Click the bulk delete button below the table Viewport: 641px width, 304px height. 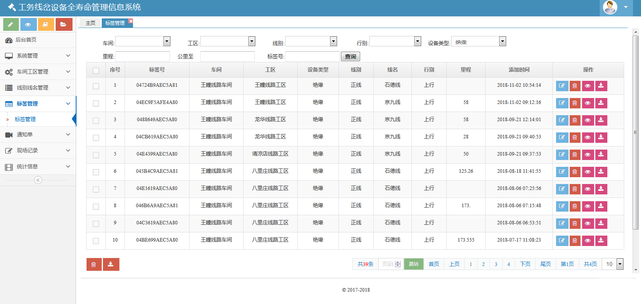(x=94, y=264)
